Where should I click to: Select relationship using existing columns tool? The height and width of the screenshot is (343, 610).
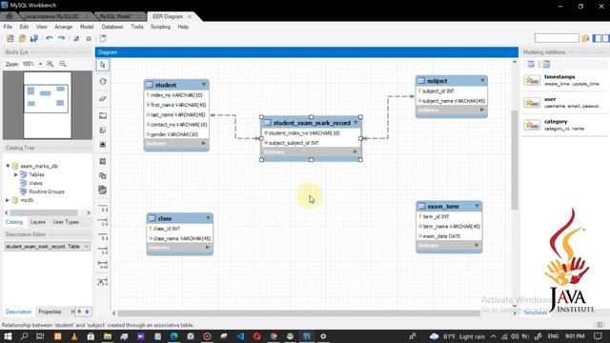click(103, 282)
